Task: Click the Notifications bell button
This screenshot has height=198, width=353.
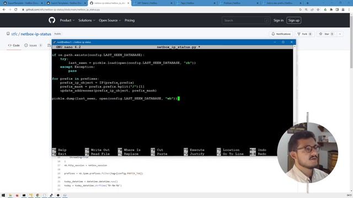Action: pyautogui.click(x=281, y=34)
